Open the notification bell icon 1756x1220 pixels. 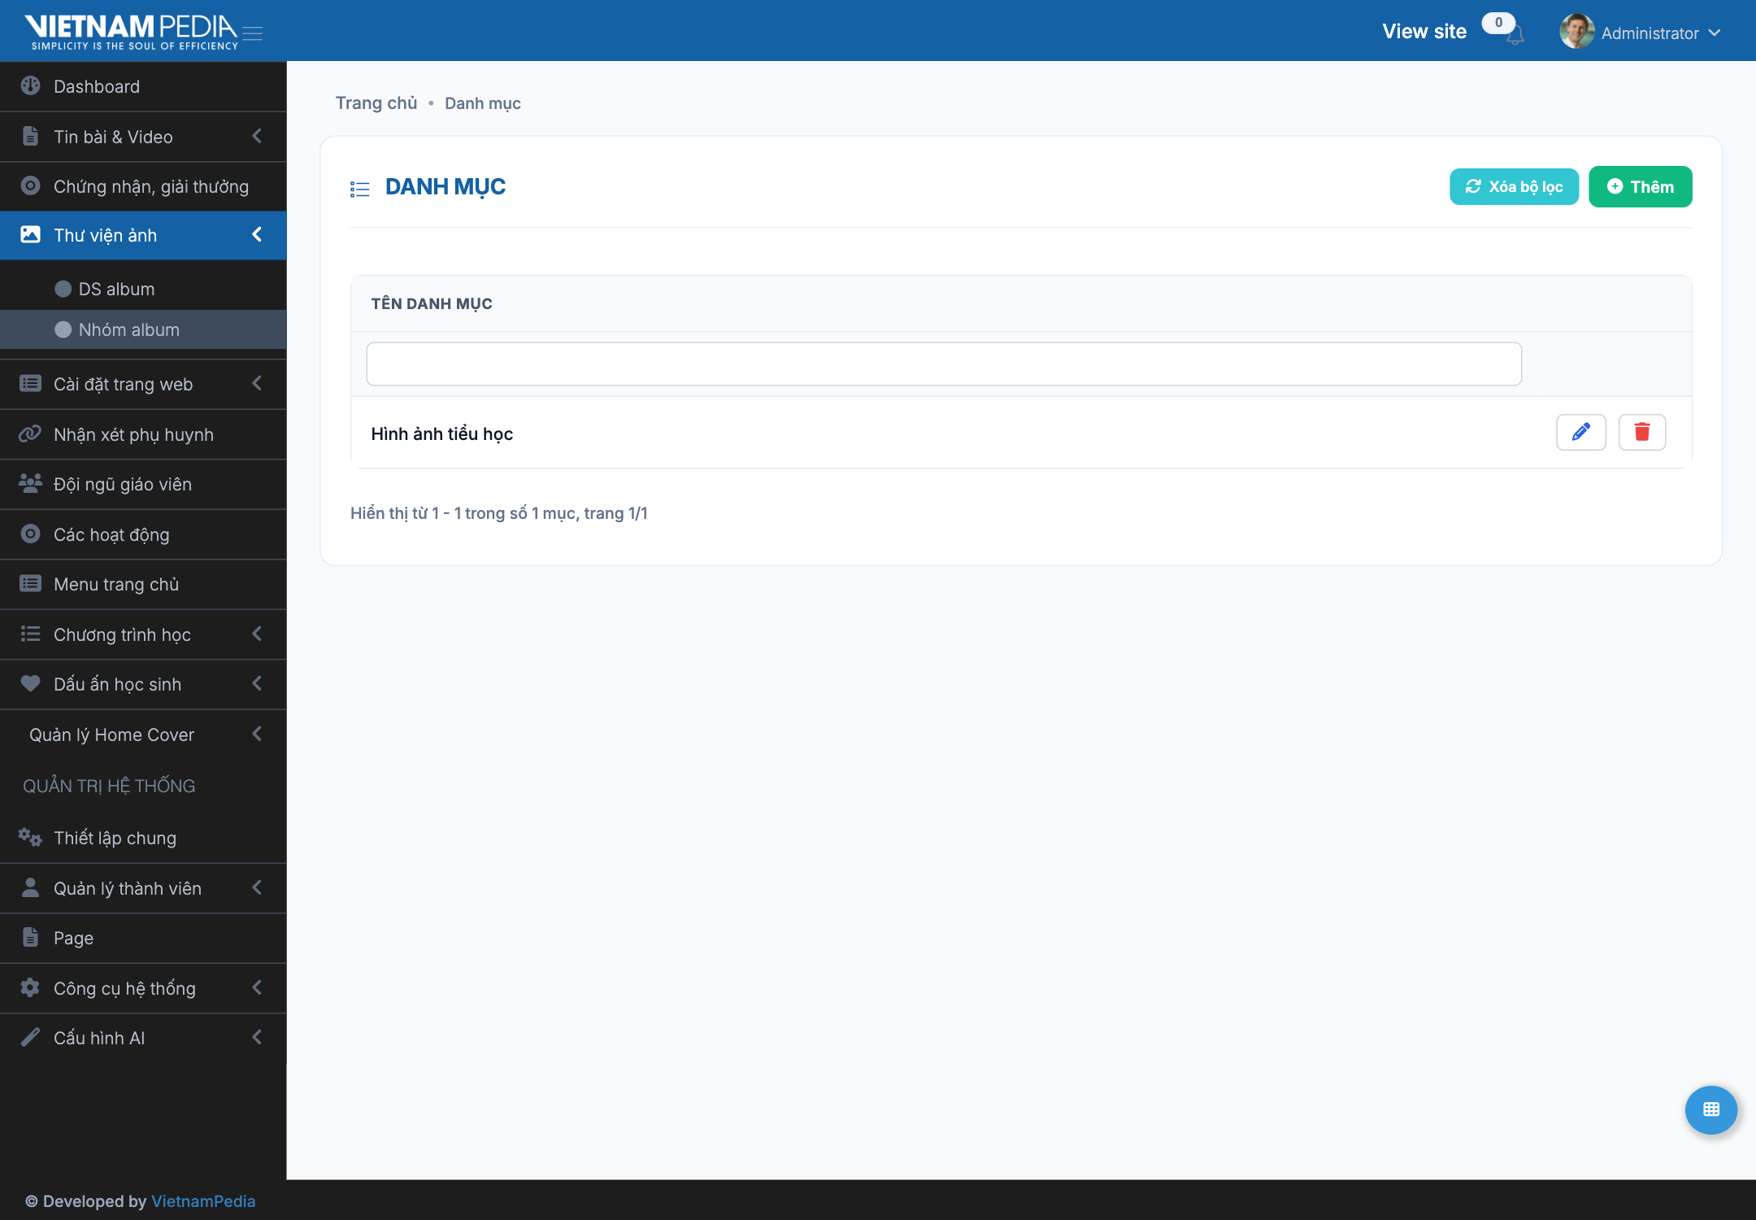(1515, 36)
